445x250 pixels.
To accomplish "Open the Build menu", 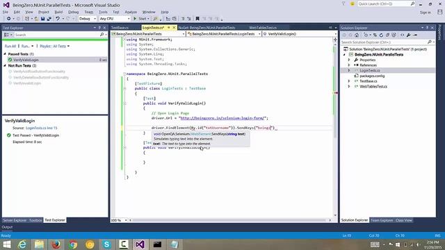I will pos(58,12).
